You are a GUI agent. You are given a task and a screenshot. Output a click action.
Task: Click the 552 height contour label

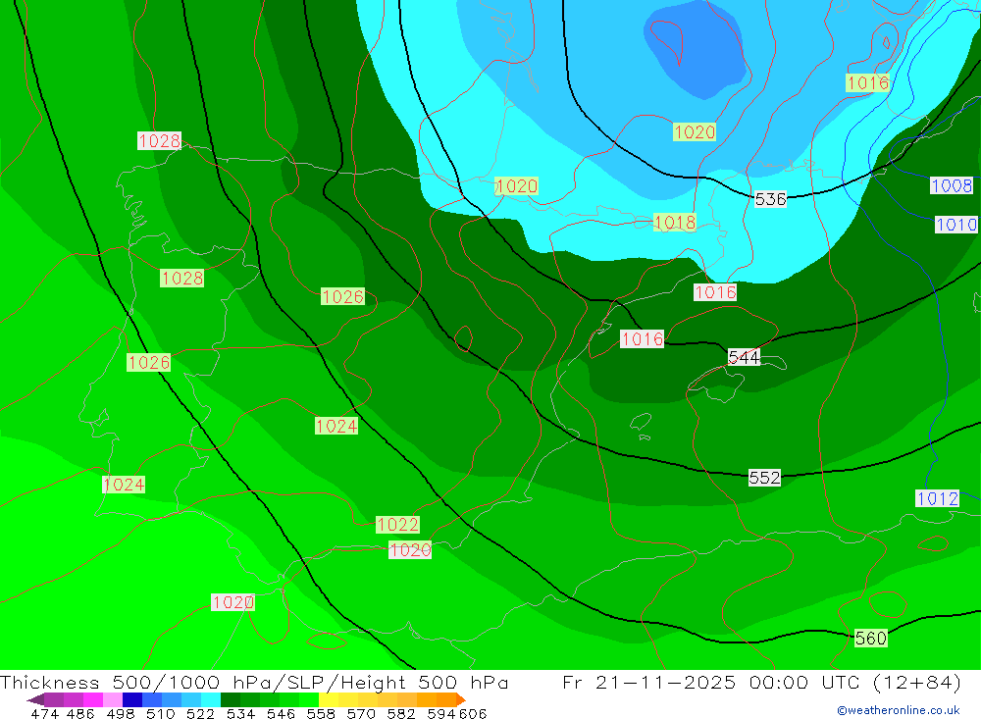764,478
